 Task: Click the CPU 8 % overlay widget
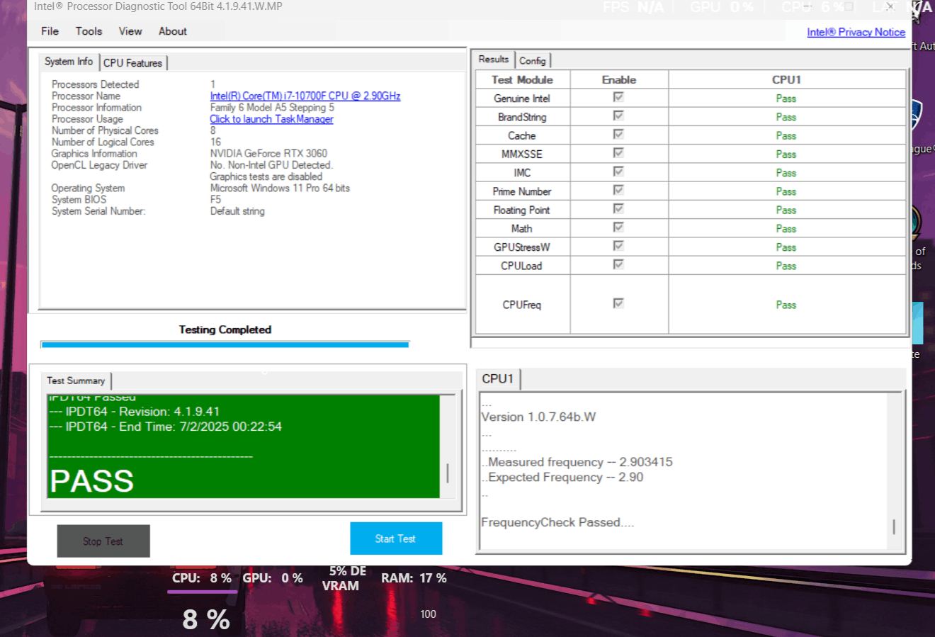coord(202,578)
